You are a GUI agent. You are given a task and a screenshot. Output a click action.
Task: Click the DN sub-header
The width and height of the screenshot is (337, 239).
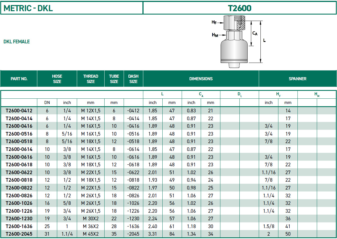[47, 103]
